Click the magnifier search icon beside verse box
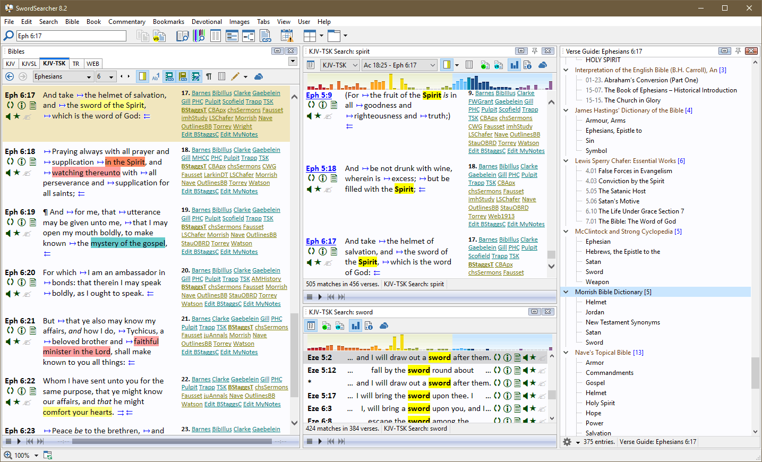 [8, 36]
